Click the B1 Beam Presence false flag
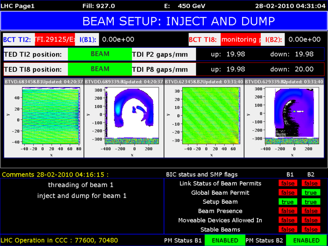The width and height of the screenshot is (328, 246). tap(288, 211)
